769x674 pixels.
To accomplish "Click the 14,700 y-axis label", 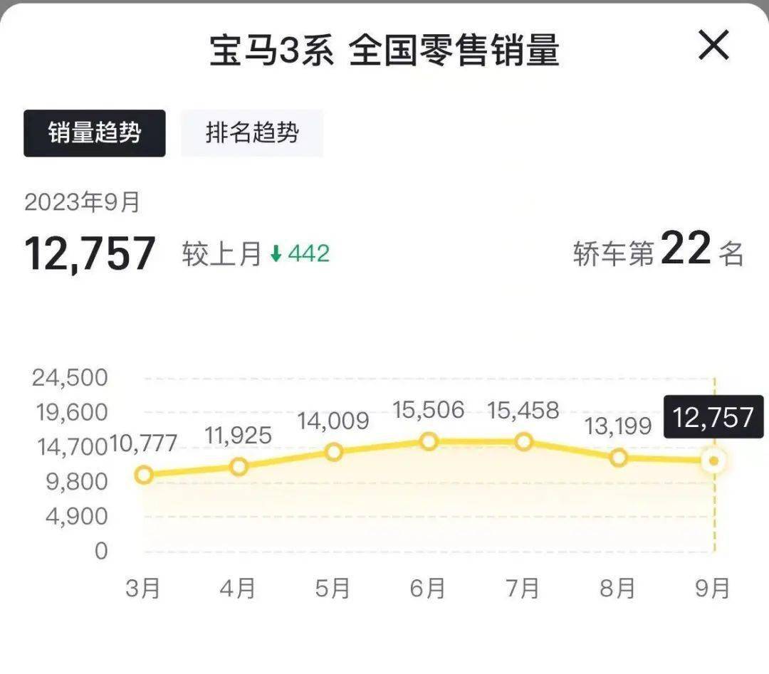I will tap(73, 447).
